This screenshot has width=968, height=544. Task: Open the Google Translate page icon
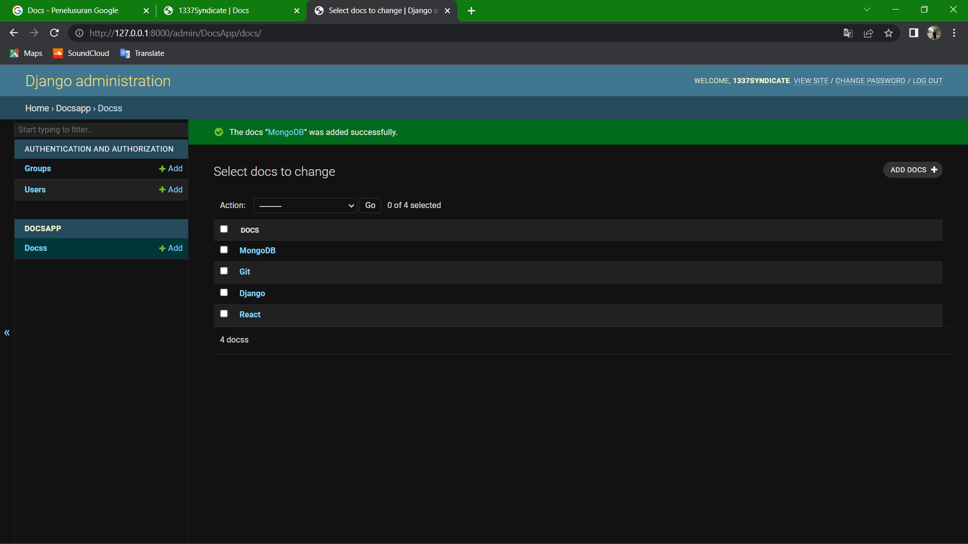tap(848, 33)
